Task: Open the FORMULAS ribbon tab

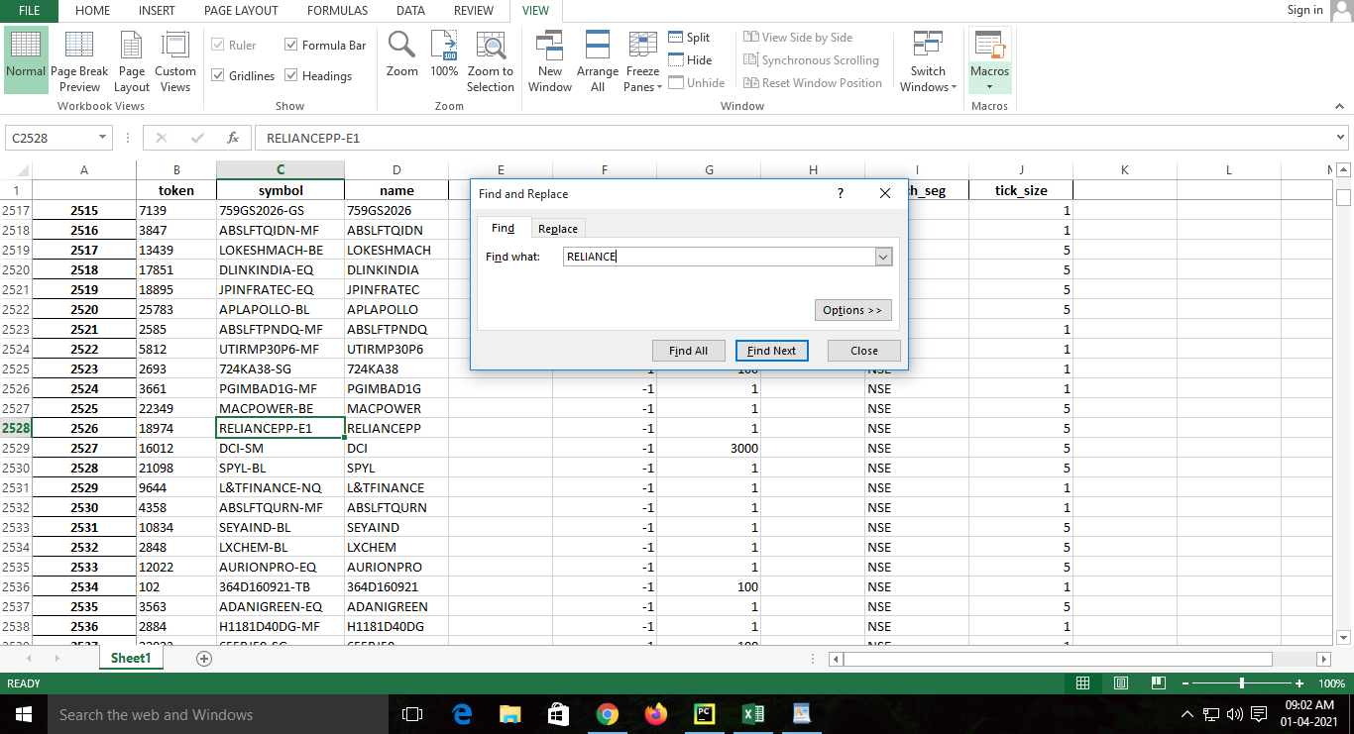Action: point(337,11)
